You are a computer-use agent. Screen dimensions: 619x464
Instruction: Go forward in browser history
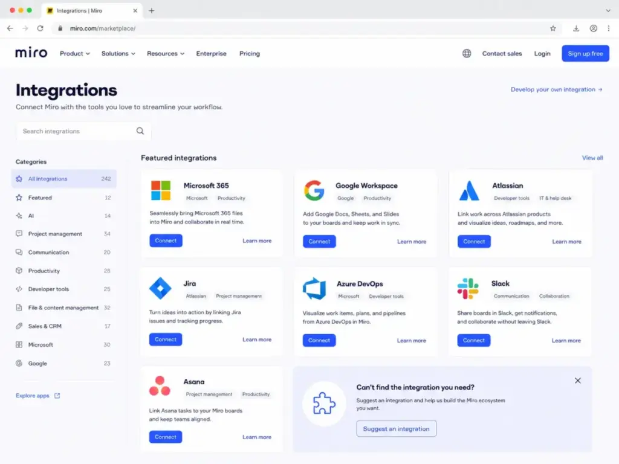point(25,28)
